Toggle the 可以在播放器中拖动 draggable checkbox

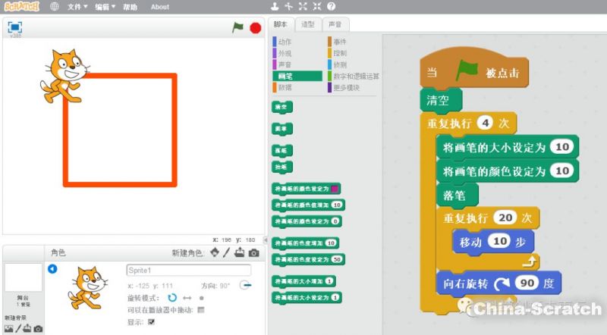pos(200,309)
